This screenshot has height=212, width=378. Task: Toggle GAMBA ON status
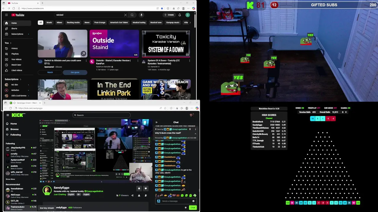[x=346, y=108]
